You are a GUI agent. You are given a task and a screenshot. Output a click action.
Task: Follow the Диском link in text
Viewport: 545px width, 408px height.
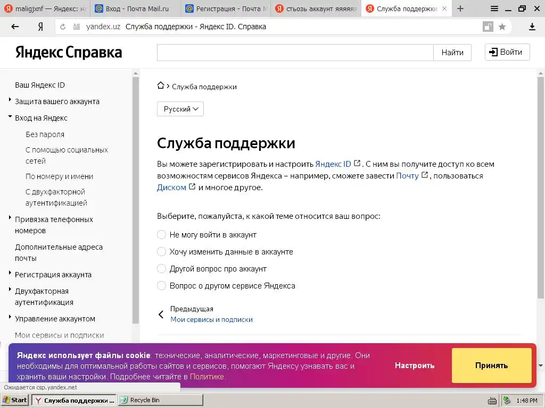pos(171,188)
